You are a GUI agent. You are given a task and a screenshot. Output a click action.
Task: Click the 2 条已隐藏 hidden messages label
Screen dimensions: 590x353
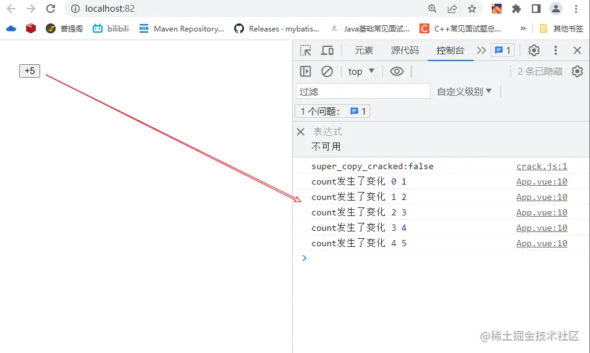(540, 72)
